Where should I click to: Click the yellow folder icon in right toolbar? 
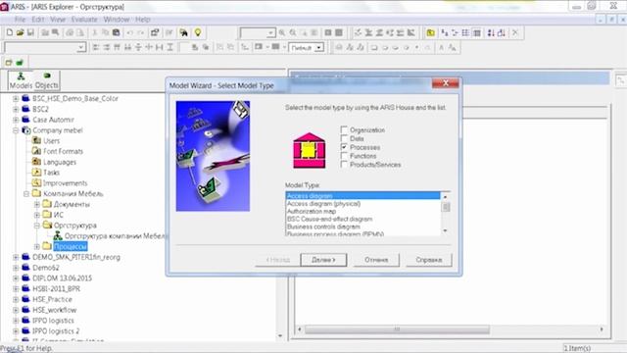(x=431, y=32)
